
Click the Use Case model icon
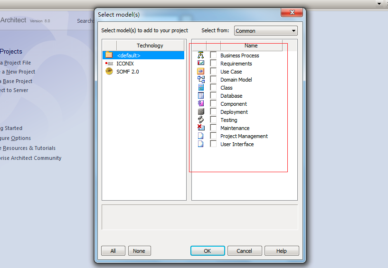pyautogui.click(x=201, y=71)
